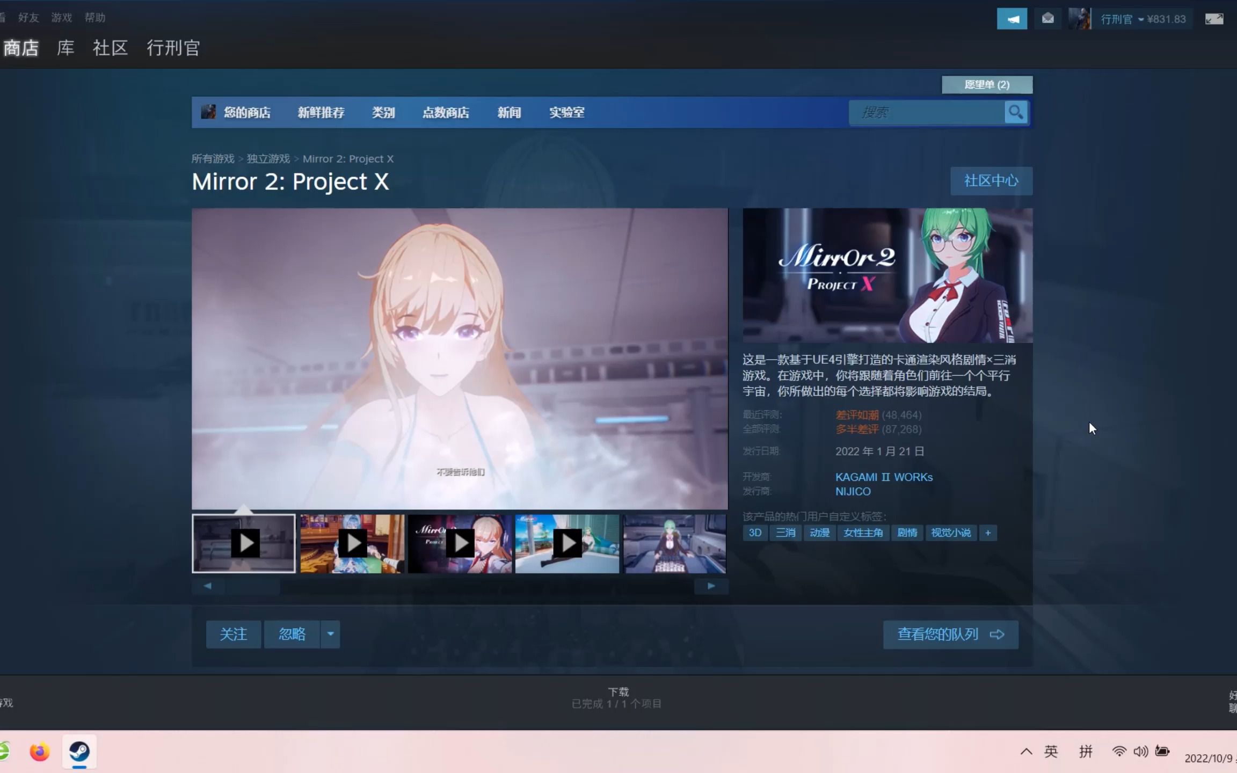This screenshot has height=773, width=1237.
Task: Click the 愿望单 (2) wishlist button
Action: [987, 84]
